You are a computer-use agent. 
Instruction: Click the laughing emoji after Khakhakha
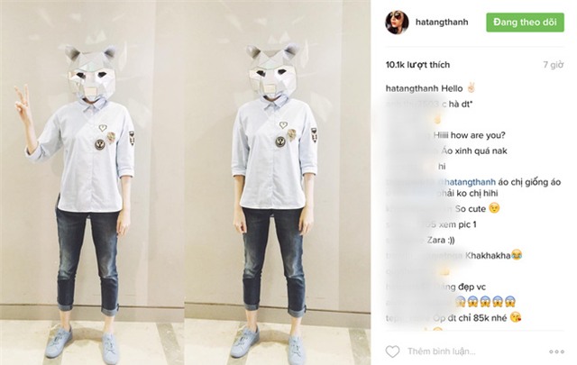(517, 255)
